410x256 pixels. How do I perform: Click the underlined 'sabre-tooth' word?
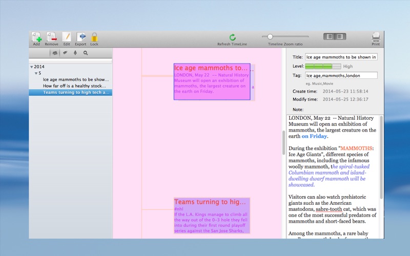click(329, 209)
